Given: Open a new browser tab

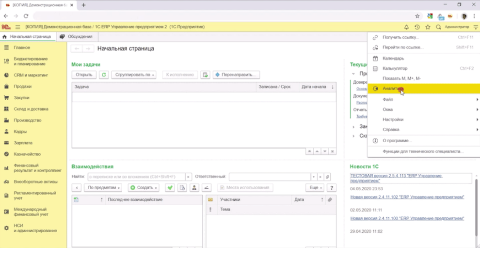Looking at the screenshot, I should (x=84, y=5).
